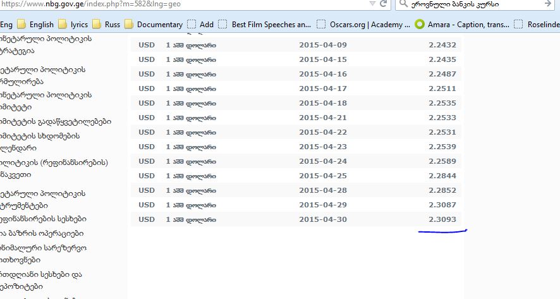Click the rate 2.2852 cell
The height and width of the screenshot is (299, 560).
pos(442,190)
